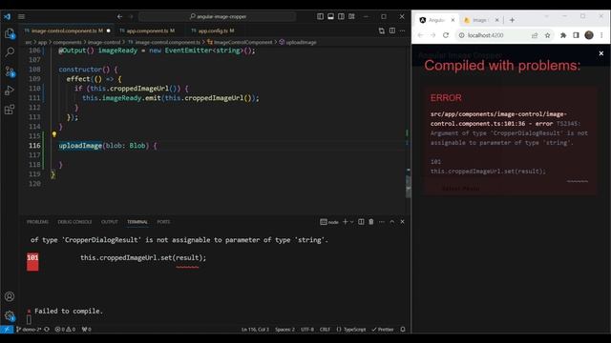Select the node terminal instance
The height and width of the screenshot is (343, 611).
point(329,222)
